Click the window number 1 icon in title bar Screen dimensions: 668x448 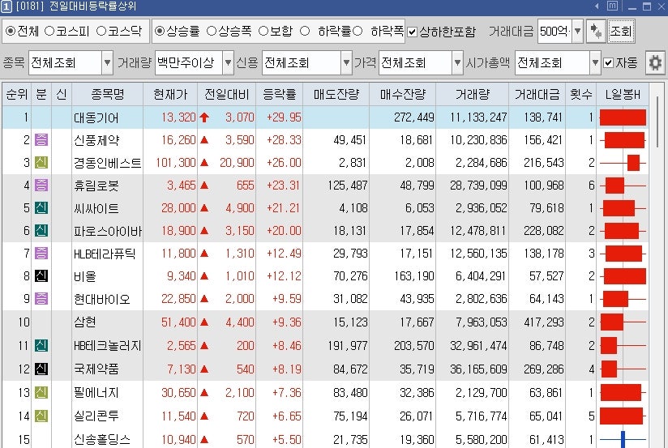coord(6,6)
